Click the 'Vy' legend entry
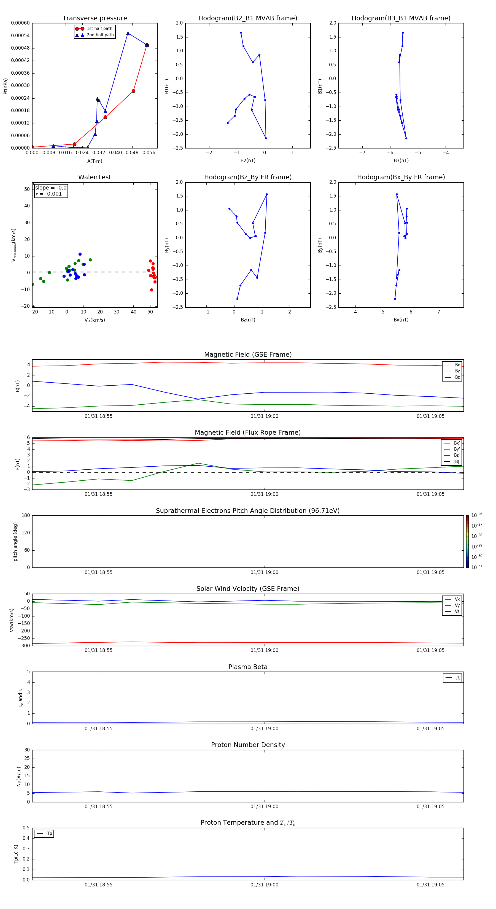Screen dimensions: 496x909 (x=452, y=605)
